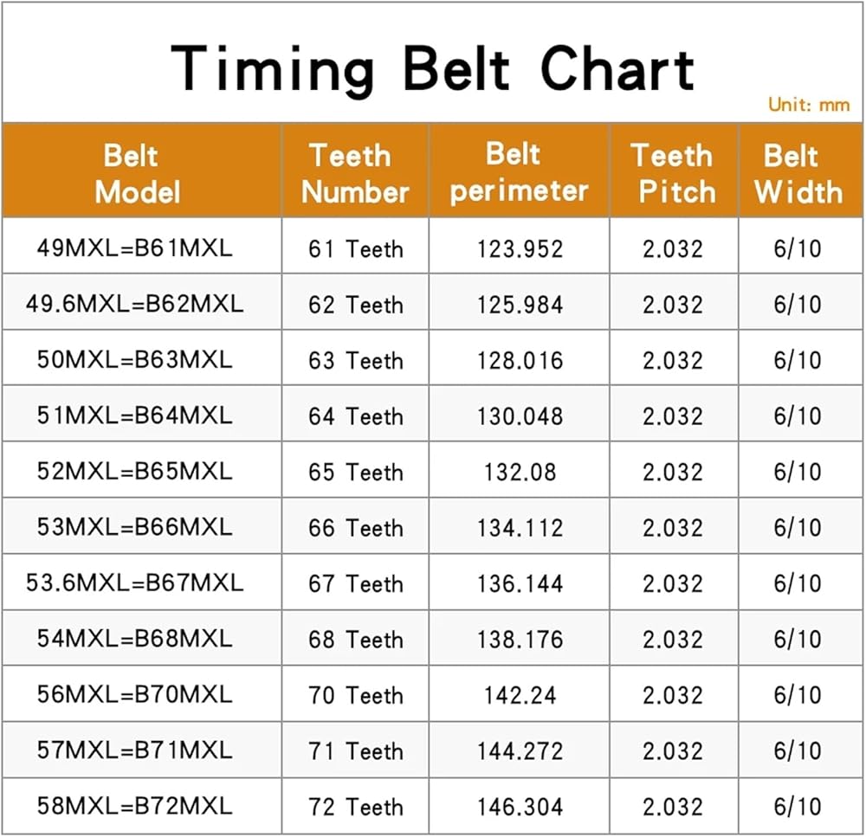This screenshot has width=866, height=837.
Task: Select the Belt Model column header
Action: point(142,171)
